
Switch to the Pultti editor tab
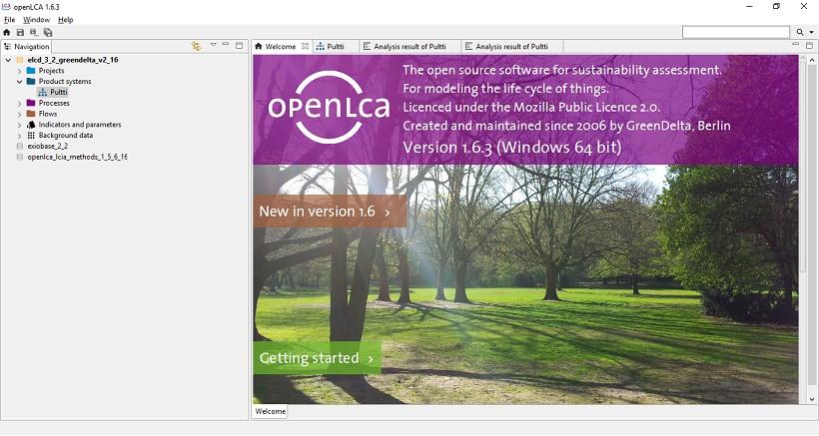tap(335, 47)
